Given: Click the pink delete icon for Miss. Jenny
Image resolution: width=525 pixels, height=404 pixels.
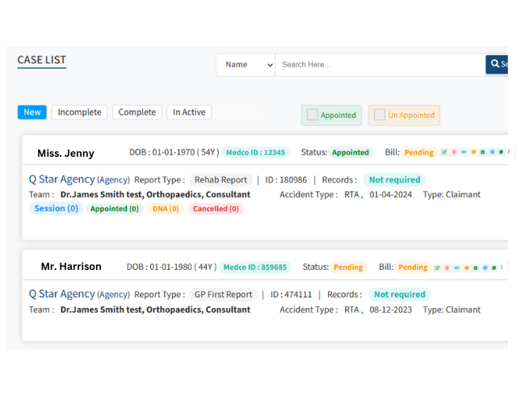Looking at the screenshot, I should pyautogui.click(x=454, y=152).
